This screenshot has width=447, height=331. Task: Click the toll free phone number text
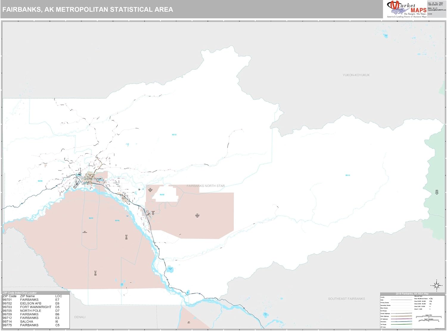pos(435,4)
